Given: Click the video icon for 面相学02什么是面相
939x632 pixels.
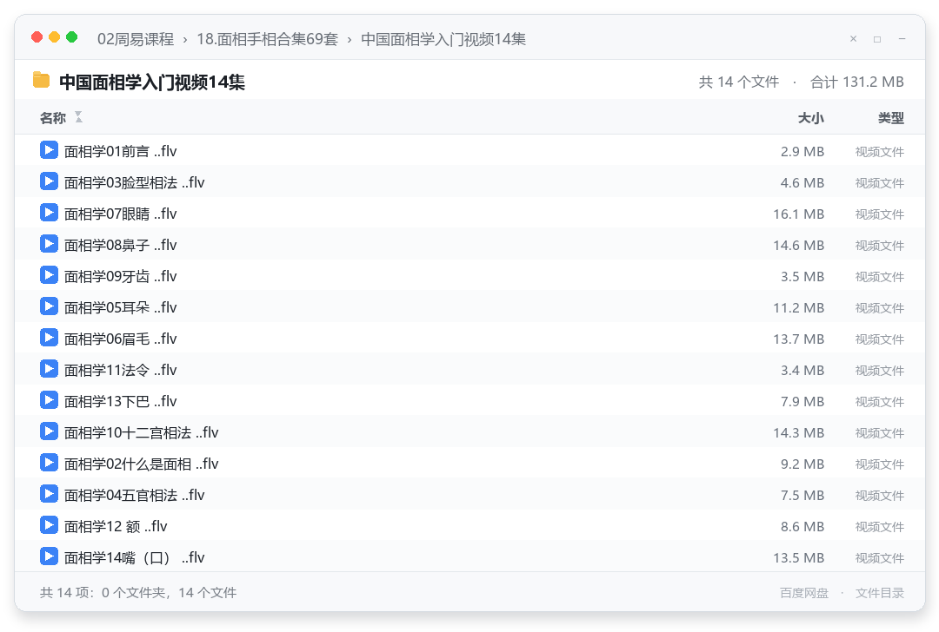Looking at the screenshot, I should (49, 463).
